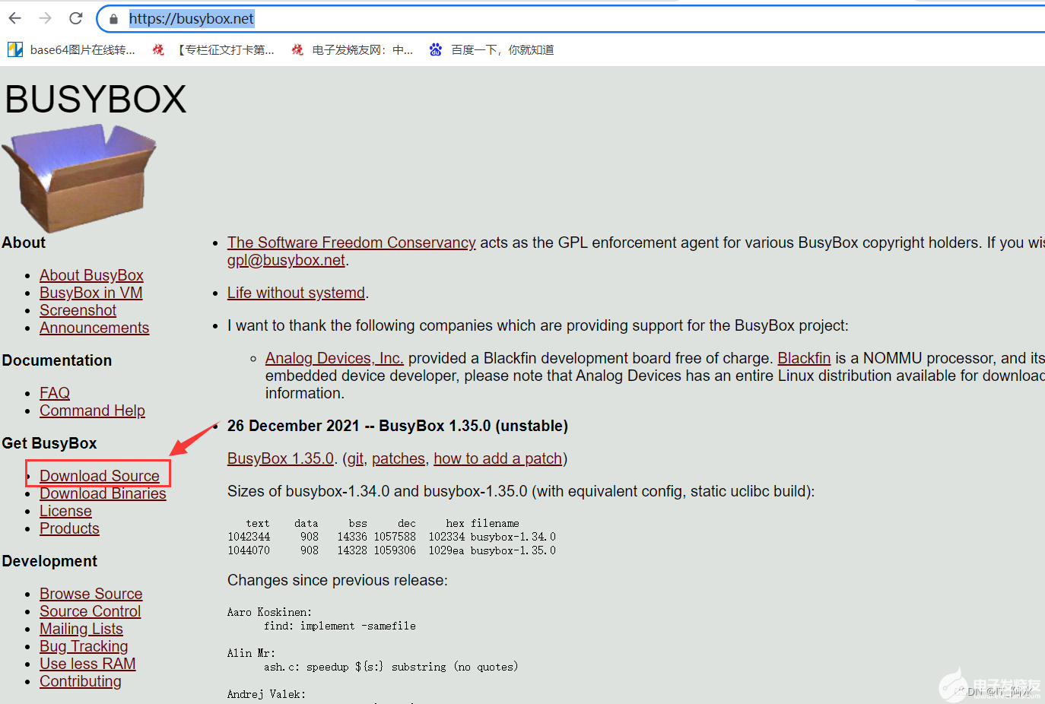The width and height of the screenshot is (1045, 704).
Task: Open the 电子发烧友网 bookmark
Action: [x=352, y=50]
